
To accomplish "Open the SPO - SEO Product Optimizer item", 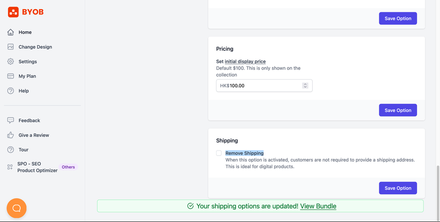I will pos(37,167).
